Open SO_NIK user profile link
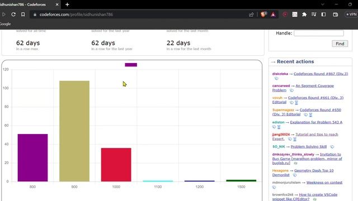358x201 pixels. (279, 146)
